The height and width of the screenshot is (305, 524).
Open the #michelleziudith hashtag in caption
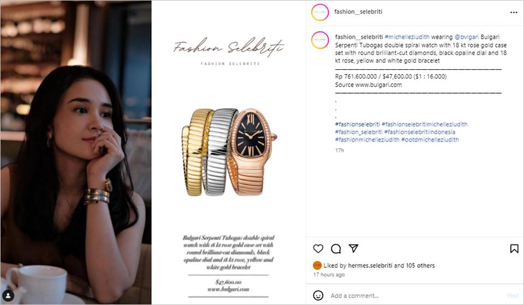[x=407, y=37]
